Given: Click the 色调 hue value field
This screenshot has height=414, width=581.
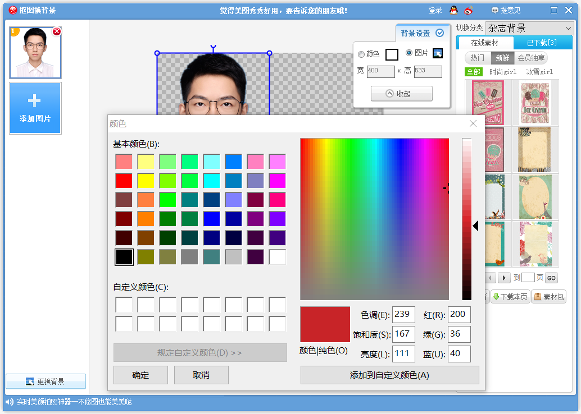Looking at the screenshot, I should (403, 315).
